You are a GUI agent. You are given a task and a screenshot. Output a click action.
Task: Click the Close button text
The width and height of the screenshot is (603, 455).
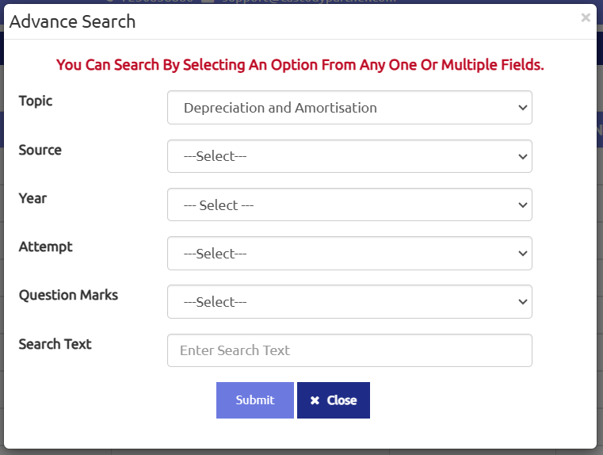pyautogui.click(x=342, y=400)
